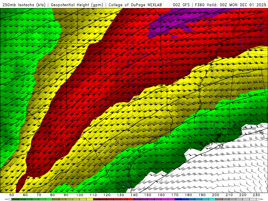Click the 170 knot color bar label
268x201 pixels.
coord(175,195)
